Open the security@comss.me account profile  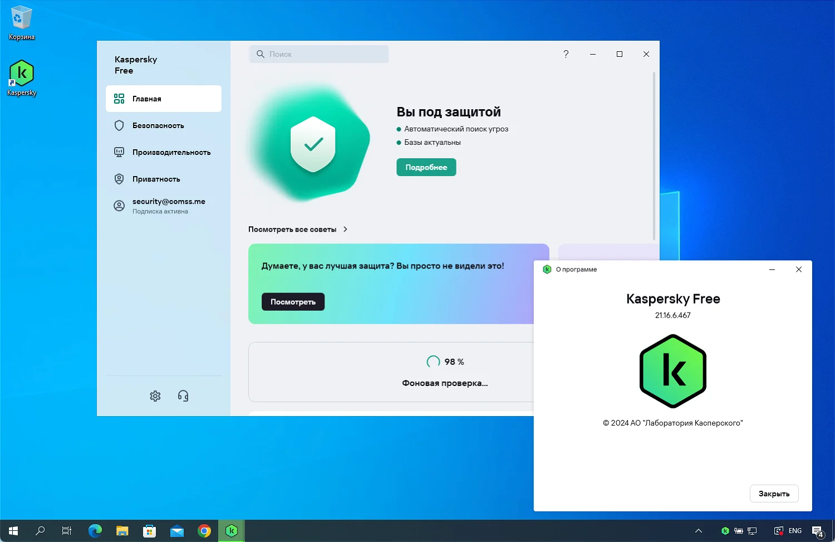click(164, 206)
